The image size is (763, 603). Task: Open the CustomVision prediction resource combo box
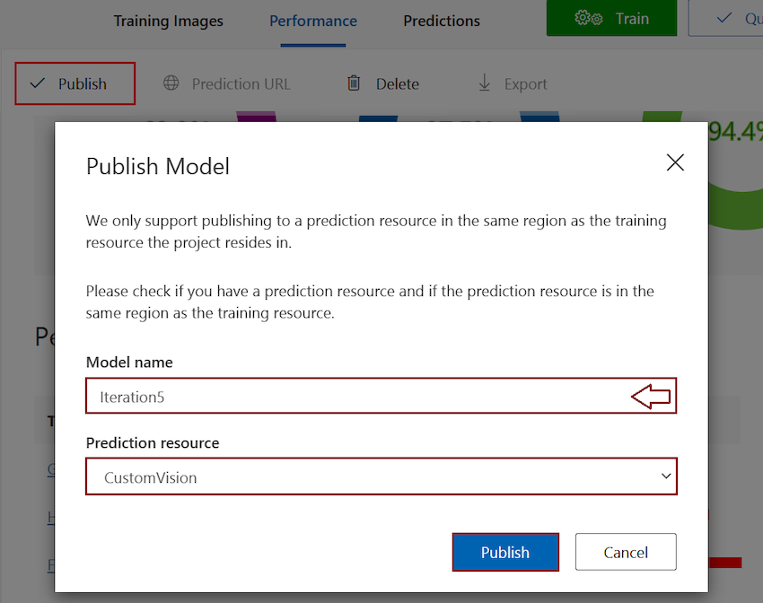click(x=381, y=476)
